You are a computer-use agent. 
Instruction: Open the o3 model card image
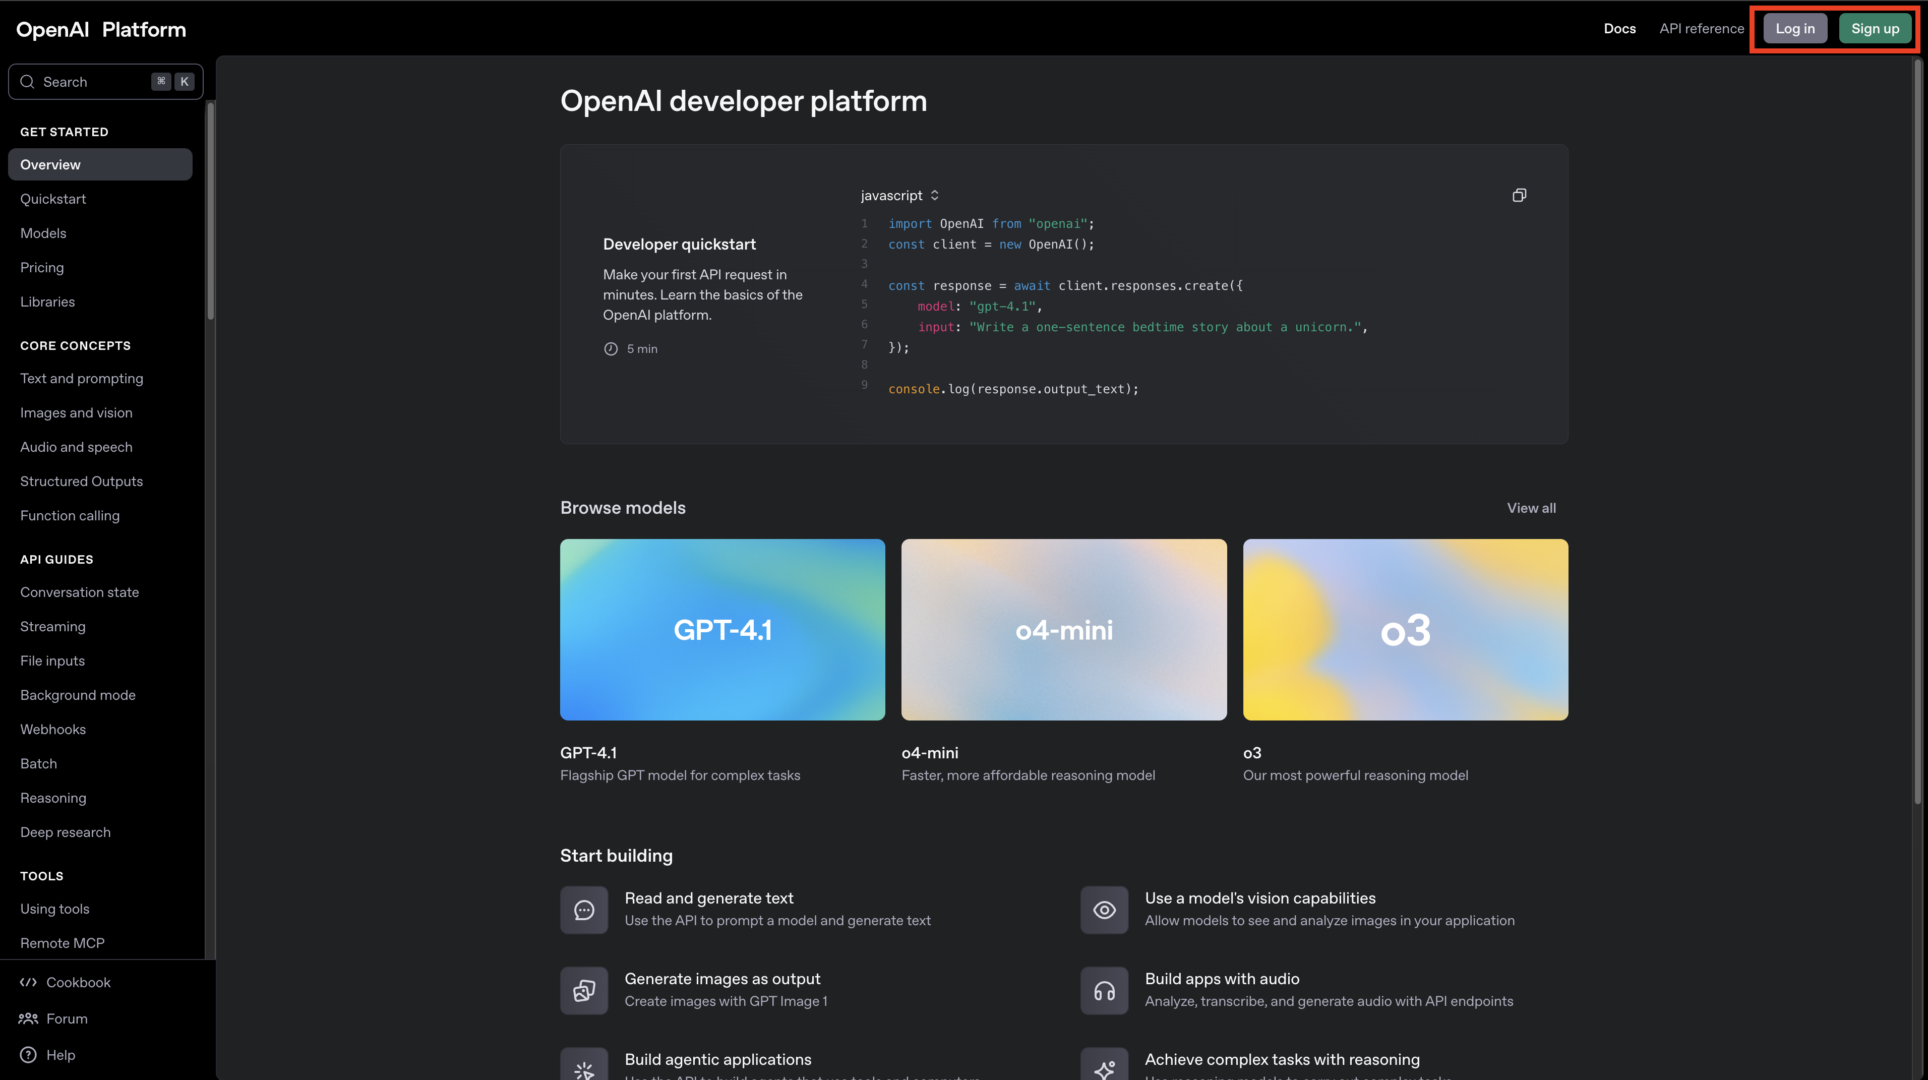point(1405,629)
